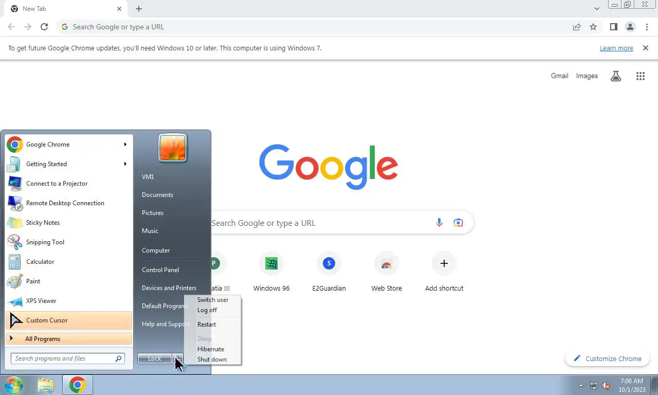Open taskbar clock showing 7:00 AM

coord(632,385)
